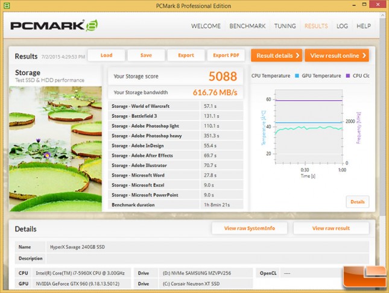Close the PCMark 8 window

378,4
